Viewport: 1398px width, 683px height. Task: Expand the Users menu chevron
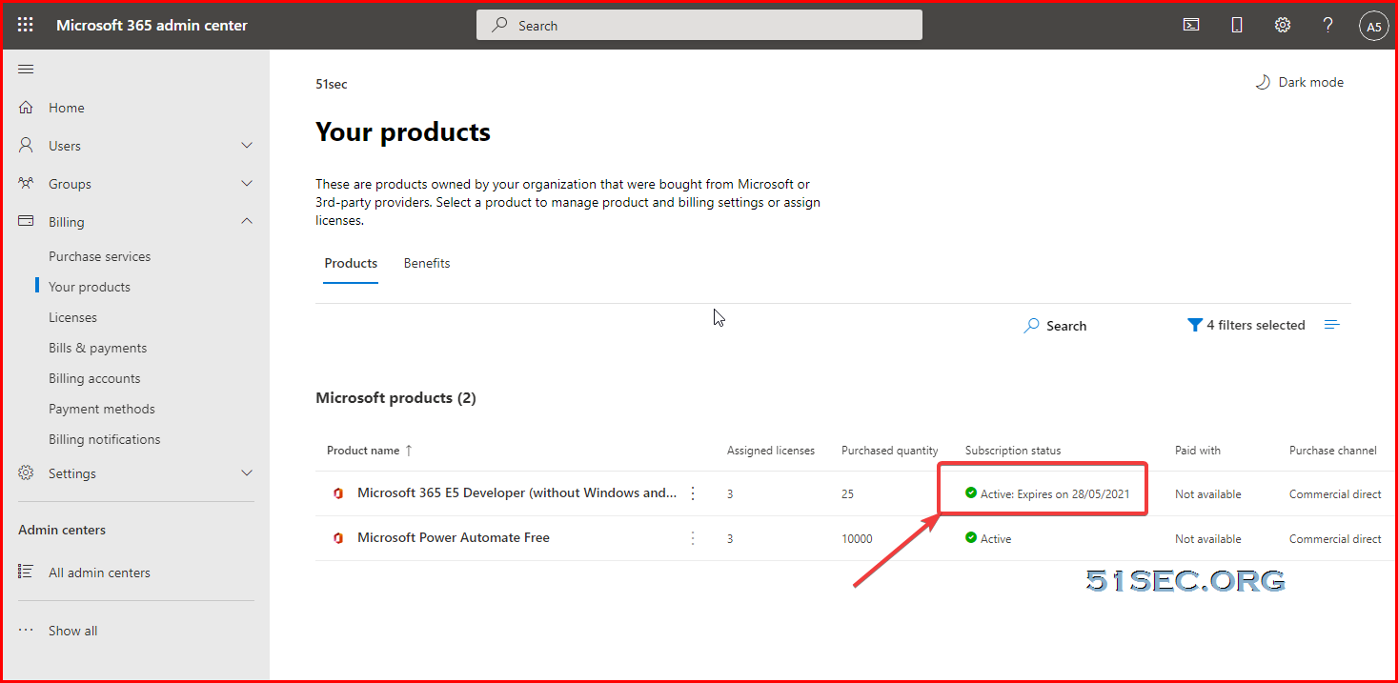(247, 146)
